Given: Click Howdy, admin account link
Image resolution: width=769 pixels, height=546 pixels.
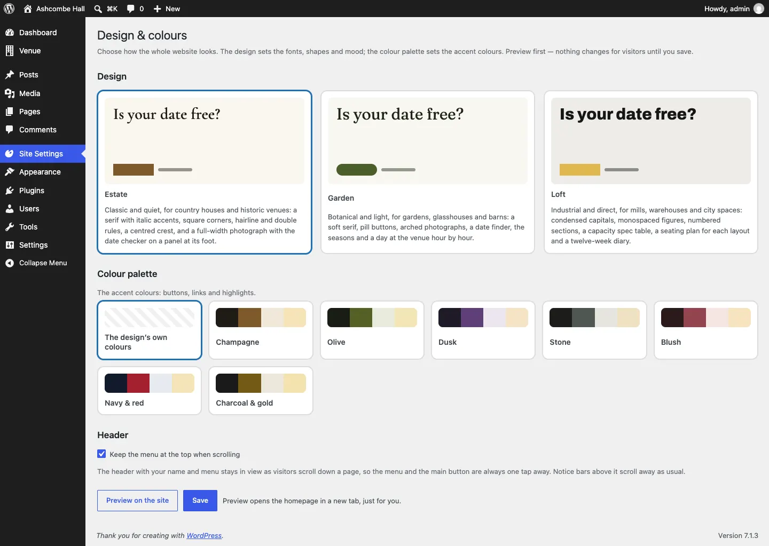Looking at the screenshot, I should [x=734, y=9].
